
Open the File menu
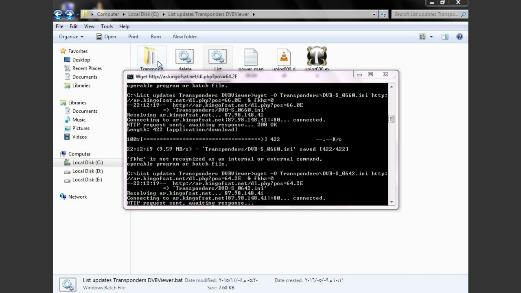tap(59, 26)
